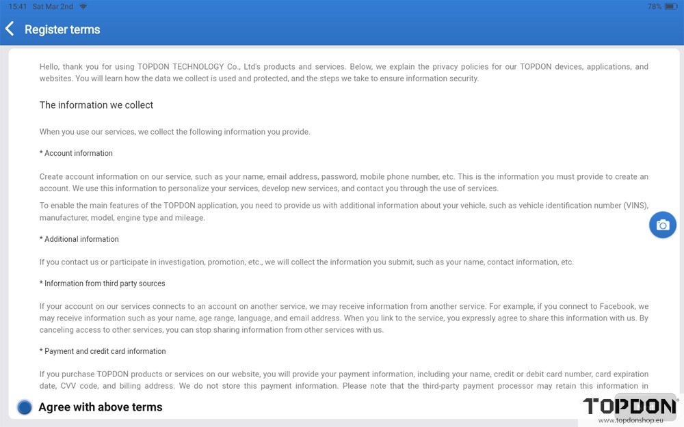Click the intro paragraph starting 'Hello, thank you'
Image resolution: width=684 pixels, height=427 pixels.
pyautogui.click(x=343, y=72)
